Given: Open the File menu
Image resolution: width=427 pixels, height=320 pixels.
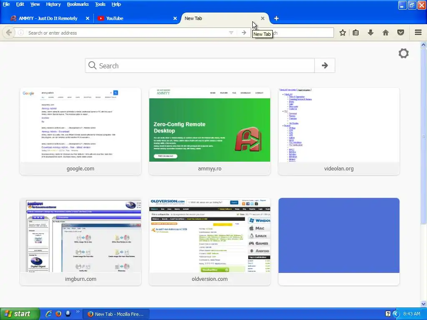Looking at the screenshot, I should click(6, 4).
